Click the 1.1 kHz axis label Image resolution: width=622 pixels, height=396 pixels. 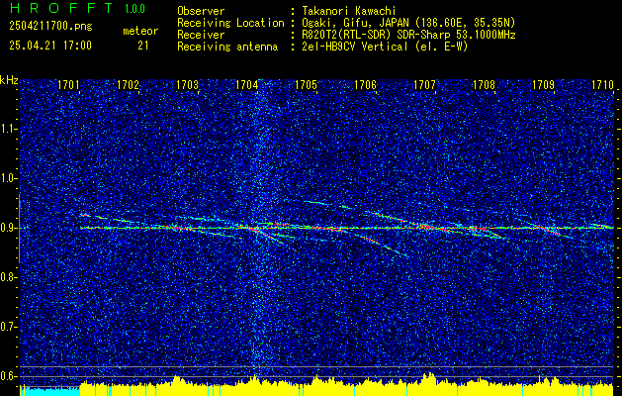[8, 129]
